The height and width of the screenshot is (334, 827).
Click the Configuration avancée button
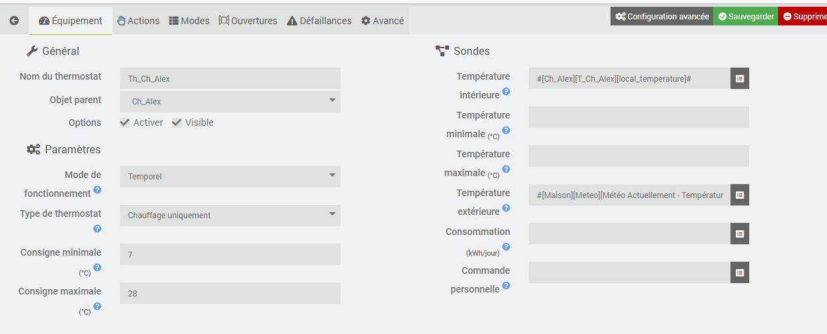coord(661,17)
